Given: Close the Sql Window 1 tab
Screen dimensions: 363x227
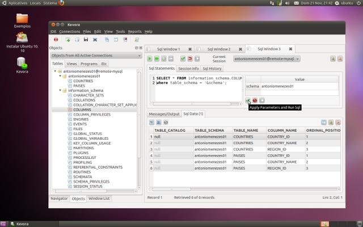Looking at the screenshot, I should 190,49.
